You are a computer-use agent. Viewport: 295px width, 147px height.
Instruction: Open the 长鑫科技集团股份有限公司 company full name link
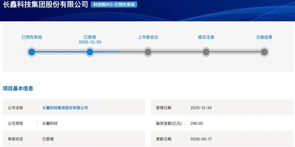click(x=65, y=108)
